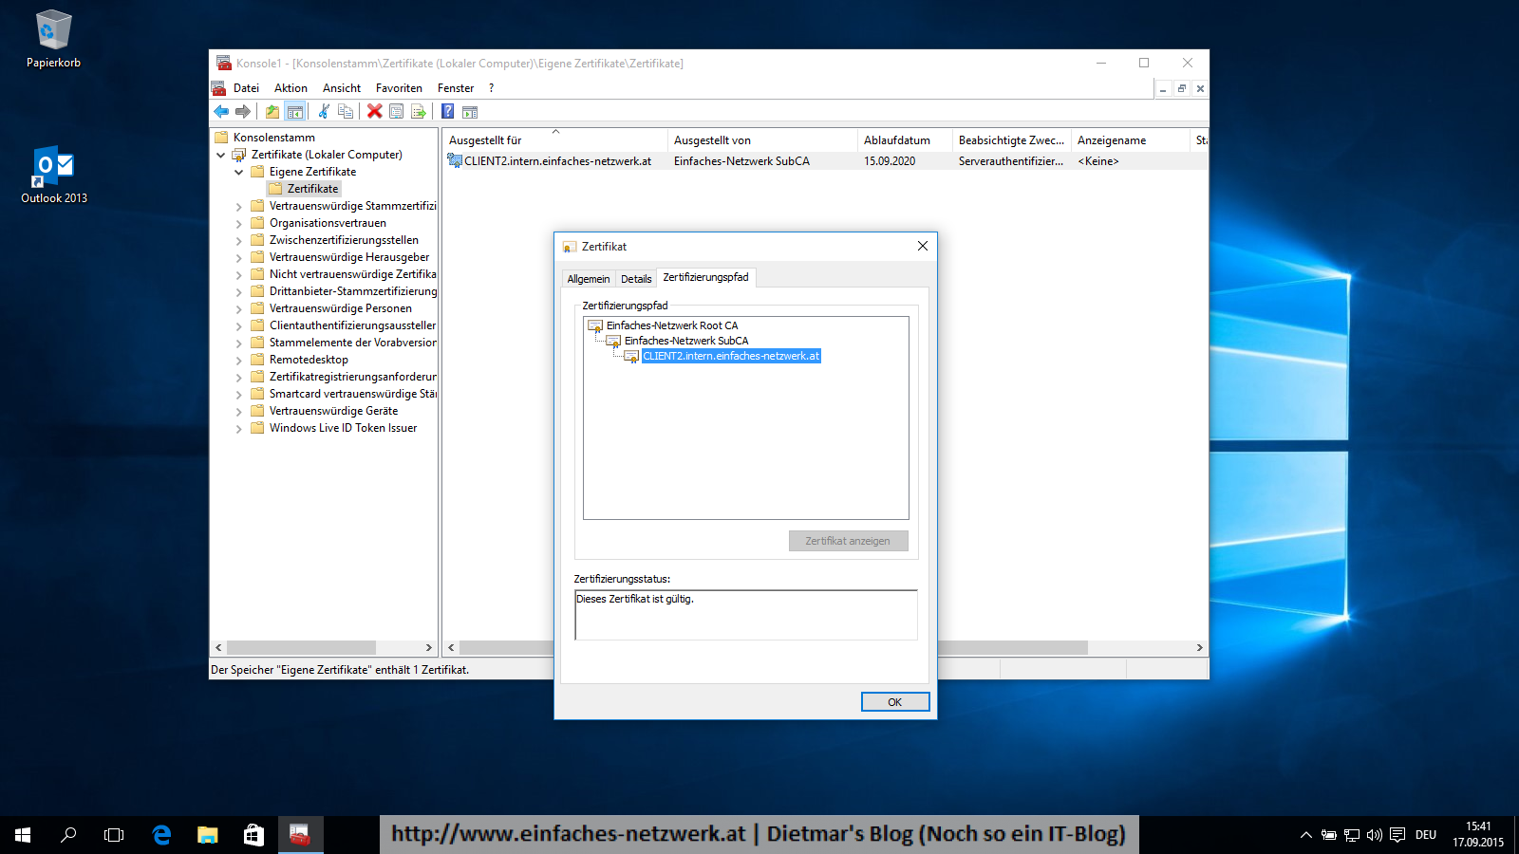1519x854 pixels.
Task: Click the show/hide action pane icon
Action: tap(470, 112)
